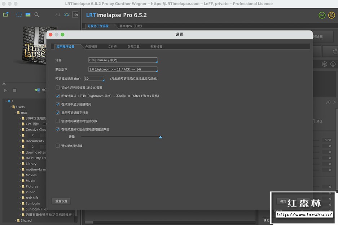Click the preview fps input field
This screenshot has height=225, width=338.
pos(94,79)
